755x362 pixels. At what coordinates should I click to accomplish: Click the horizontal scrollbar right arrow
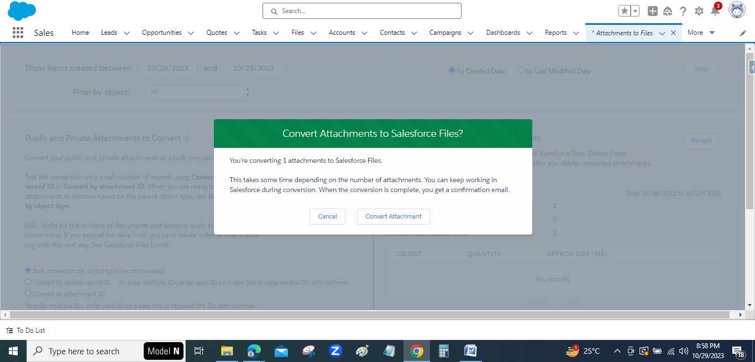click(x=741, y=315)
